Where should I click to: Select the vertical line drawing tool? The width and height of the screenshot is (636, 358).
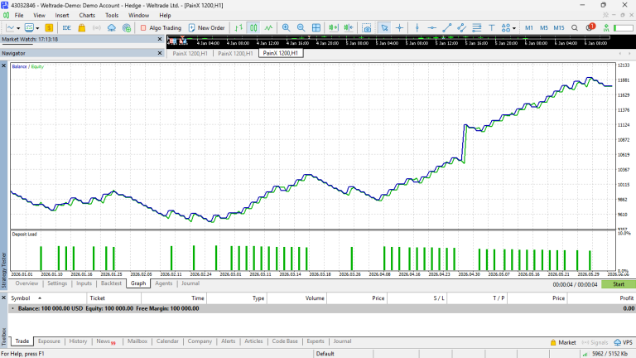pos(417,28)
